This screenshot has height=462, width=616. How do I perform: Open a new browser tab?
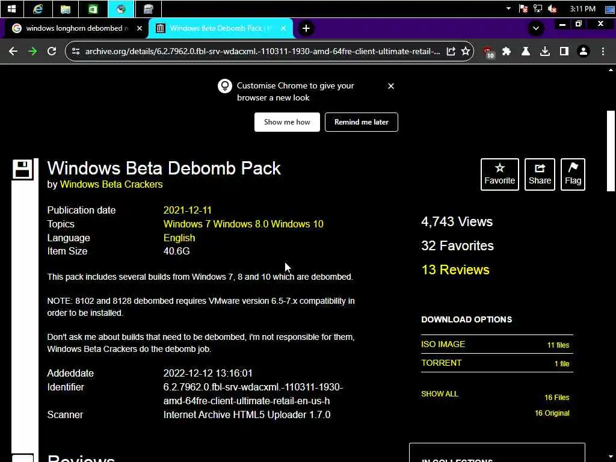pos(306,28)
